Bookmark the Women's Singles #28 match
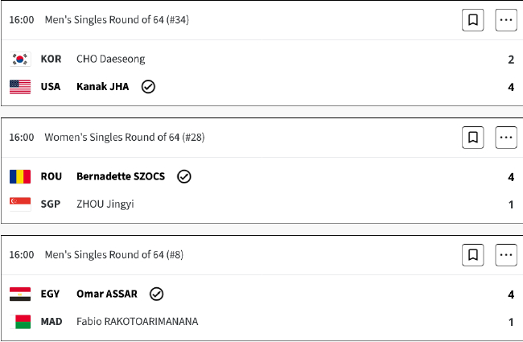Image resolution: width=523 pixels, height=342 pixels. click(x=473, y=138)
